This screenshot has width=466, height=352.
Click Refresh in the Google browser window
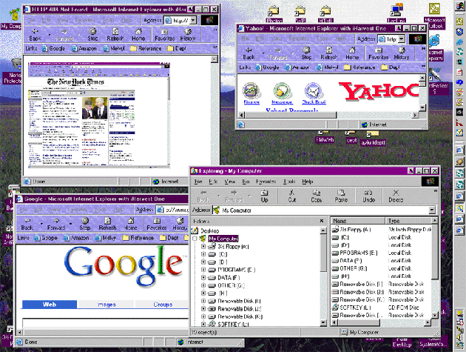tap(107, 225)
